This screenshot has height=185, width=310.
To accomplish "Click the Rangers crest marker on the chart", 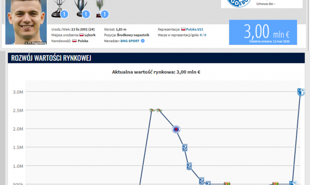I will point(176,129).
